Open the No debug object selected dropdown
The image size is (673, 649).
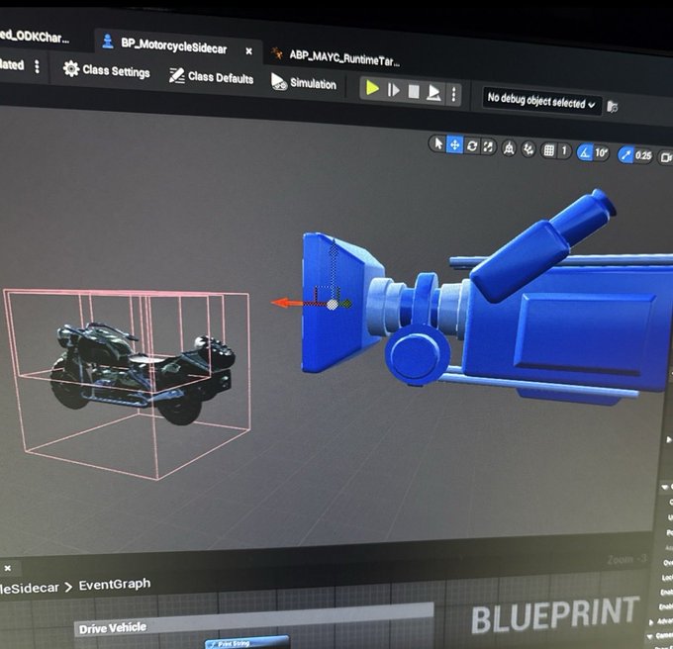pyautogui.click(x=541, y=101)
